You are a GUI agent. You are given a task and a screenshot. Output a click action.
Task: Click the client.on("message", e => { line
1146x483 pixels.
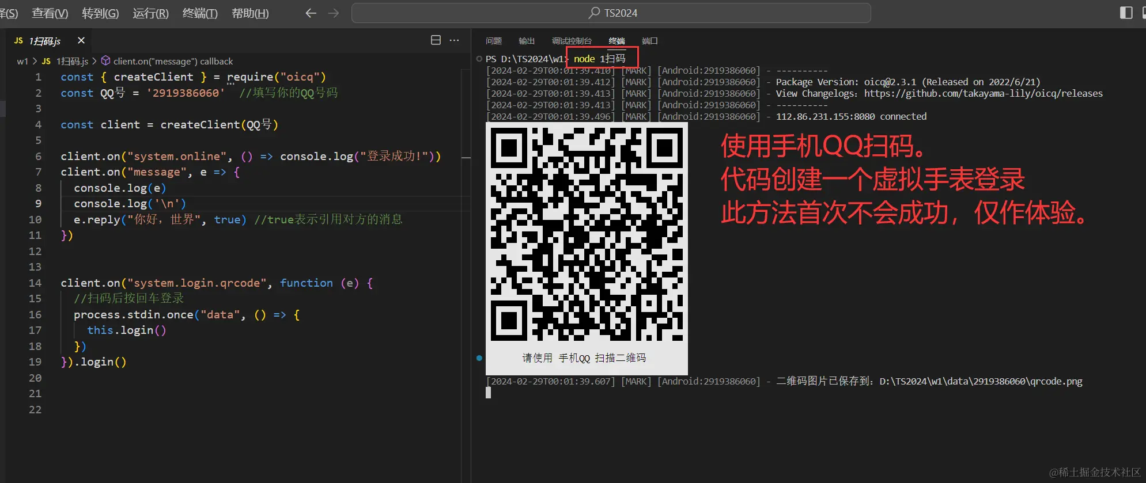point(150,172)
